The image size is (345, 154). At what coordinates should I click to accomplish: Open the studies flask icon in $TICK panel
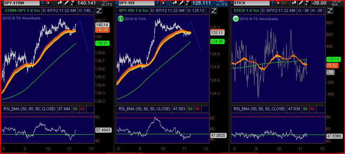(307, 3)
